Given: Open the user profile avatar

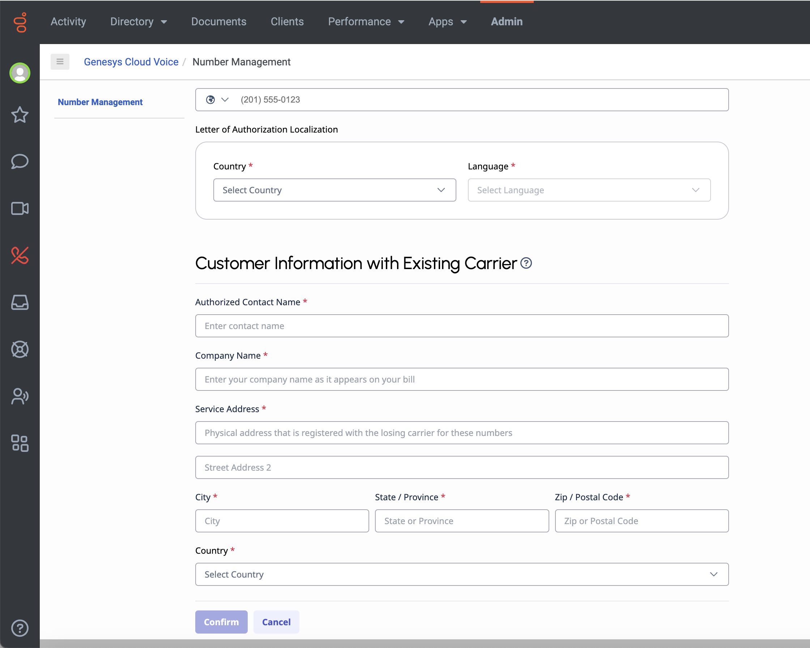Looking at the screenshot, I should (x=20, y=73).
